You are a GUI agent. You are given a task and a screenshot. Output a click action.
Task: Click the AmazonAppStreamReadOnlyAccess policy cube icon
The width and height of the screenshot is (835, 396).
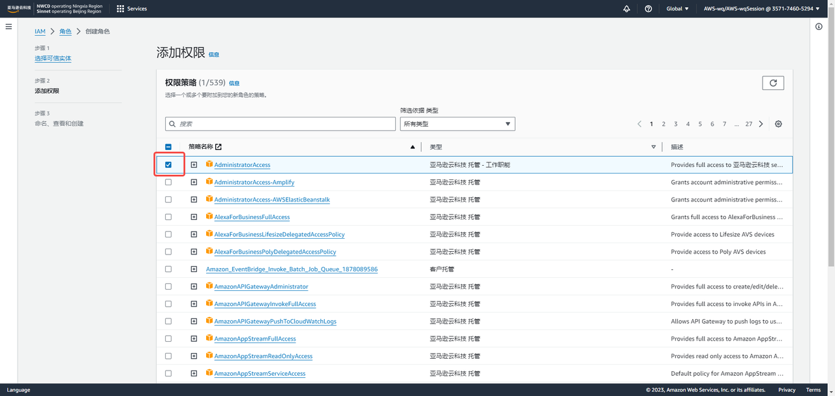[x=209, y=356]
